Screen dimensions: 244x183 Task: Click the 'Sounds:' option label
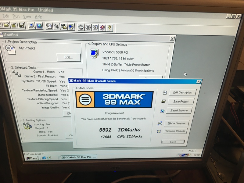(41, 135)
